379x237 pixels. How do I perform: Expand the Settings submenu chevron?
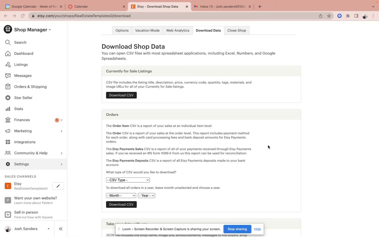(62, 164)
